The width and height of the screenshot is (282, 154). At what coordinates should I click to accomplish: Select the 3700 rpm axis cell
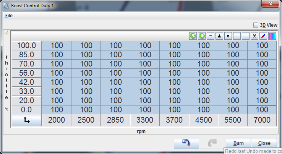tap(174, 120)
